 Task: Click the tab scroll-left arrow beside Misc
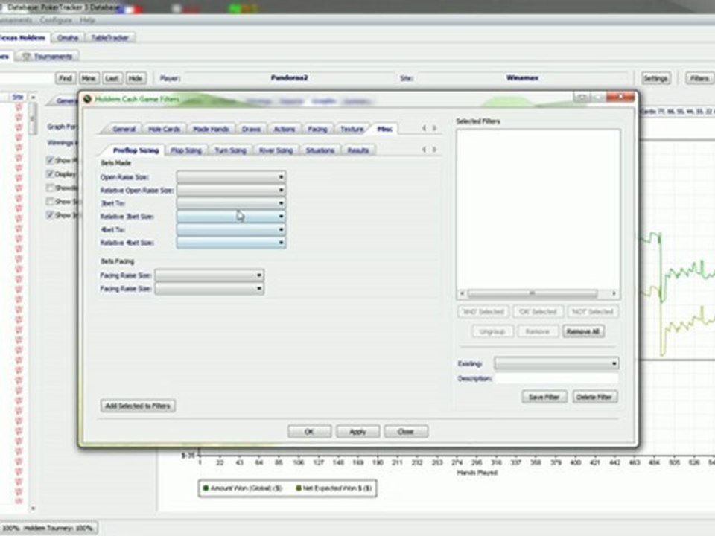424,129
